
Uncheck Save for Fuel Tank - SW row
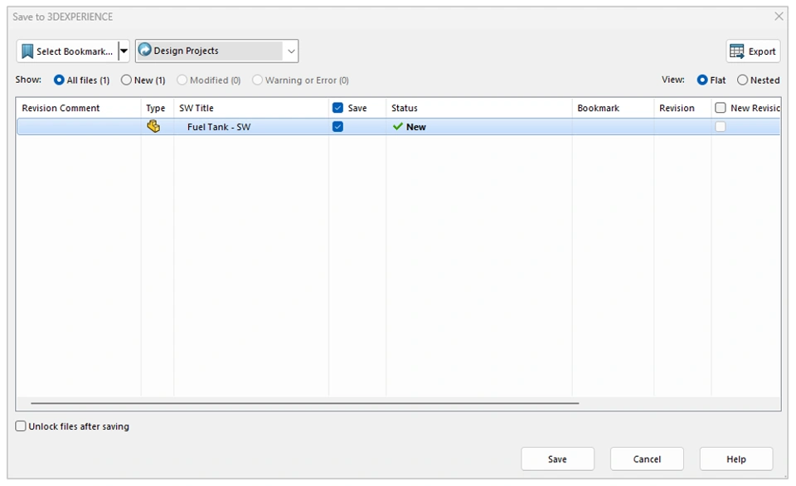337,126
